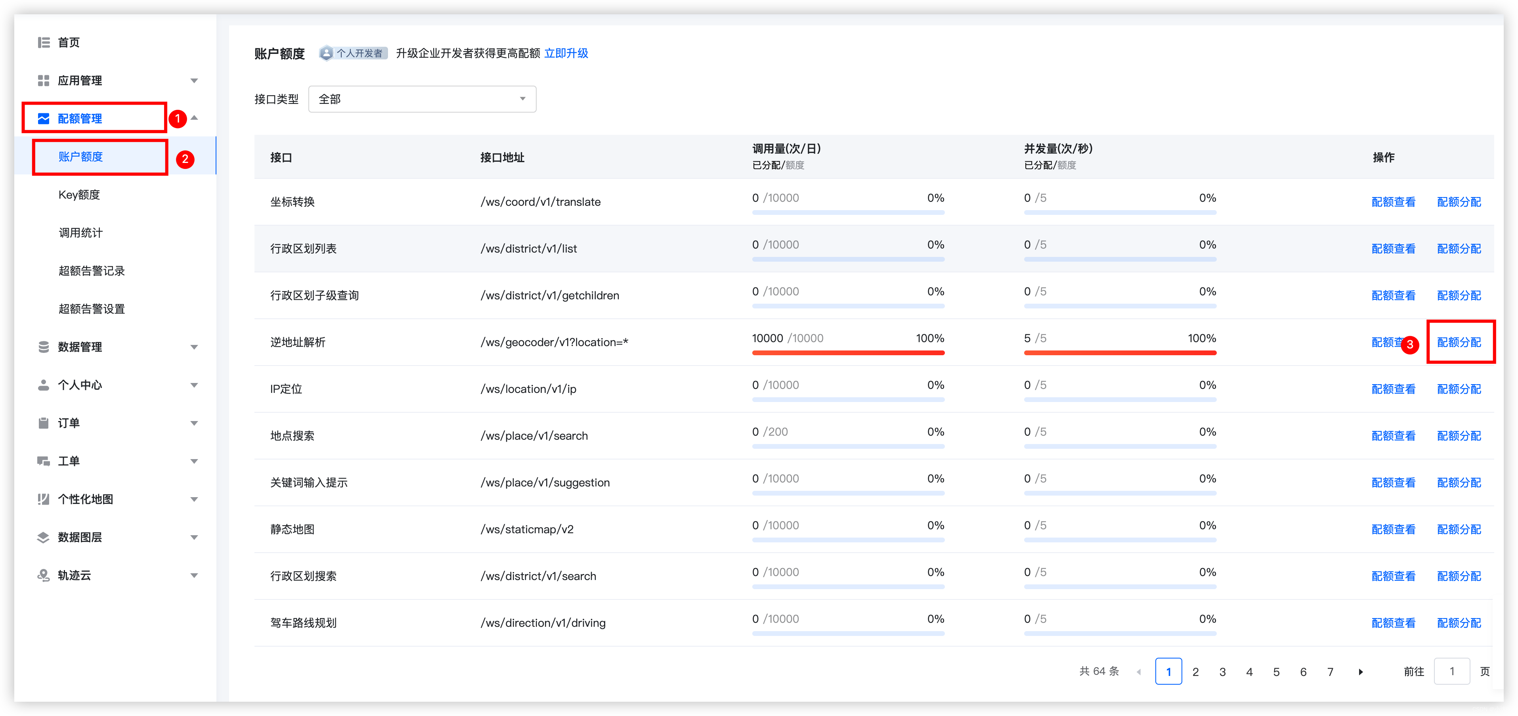The width and height of the screenshot is (1518, 716).
Task: Click the 数据图层 layers icon
Action: (x=44, y=538)
